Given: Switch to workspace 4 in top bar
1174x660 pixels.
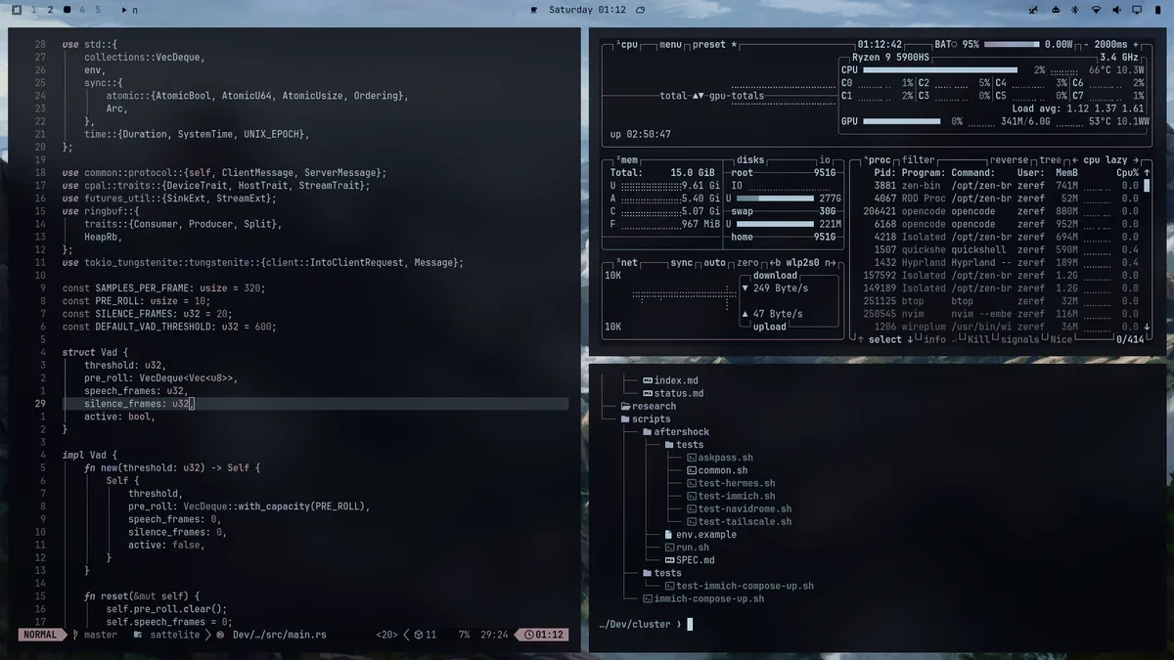Looking at the screenshot, I should click(x=82, y=10).
